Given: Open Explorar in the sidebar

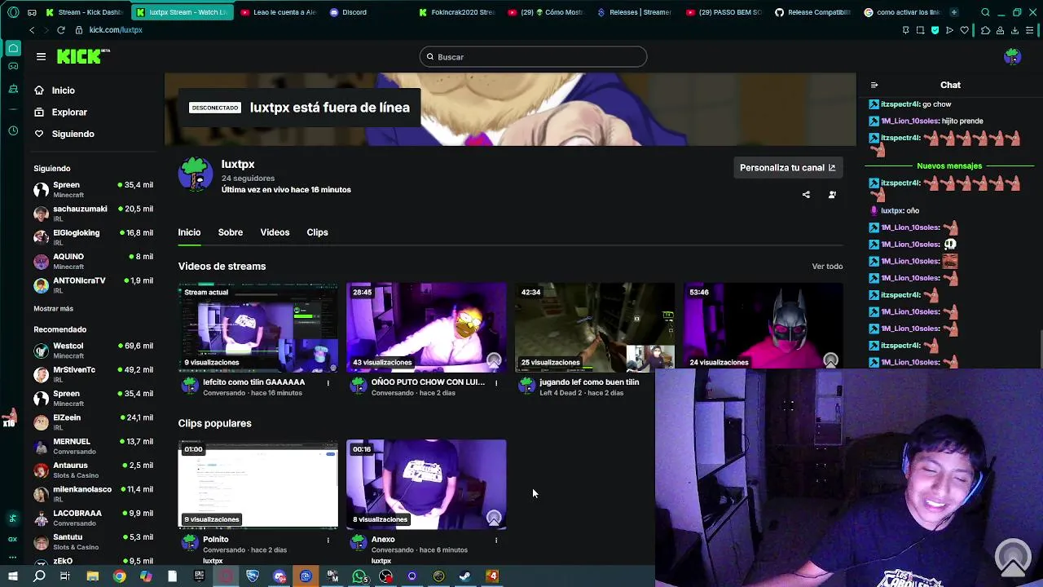Looking at the screenshot, I should tap(60, 113).
